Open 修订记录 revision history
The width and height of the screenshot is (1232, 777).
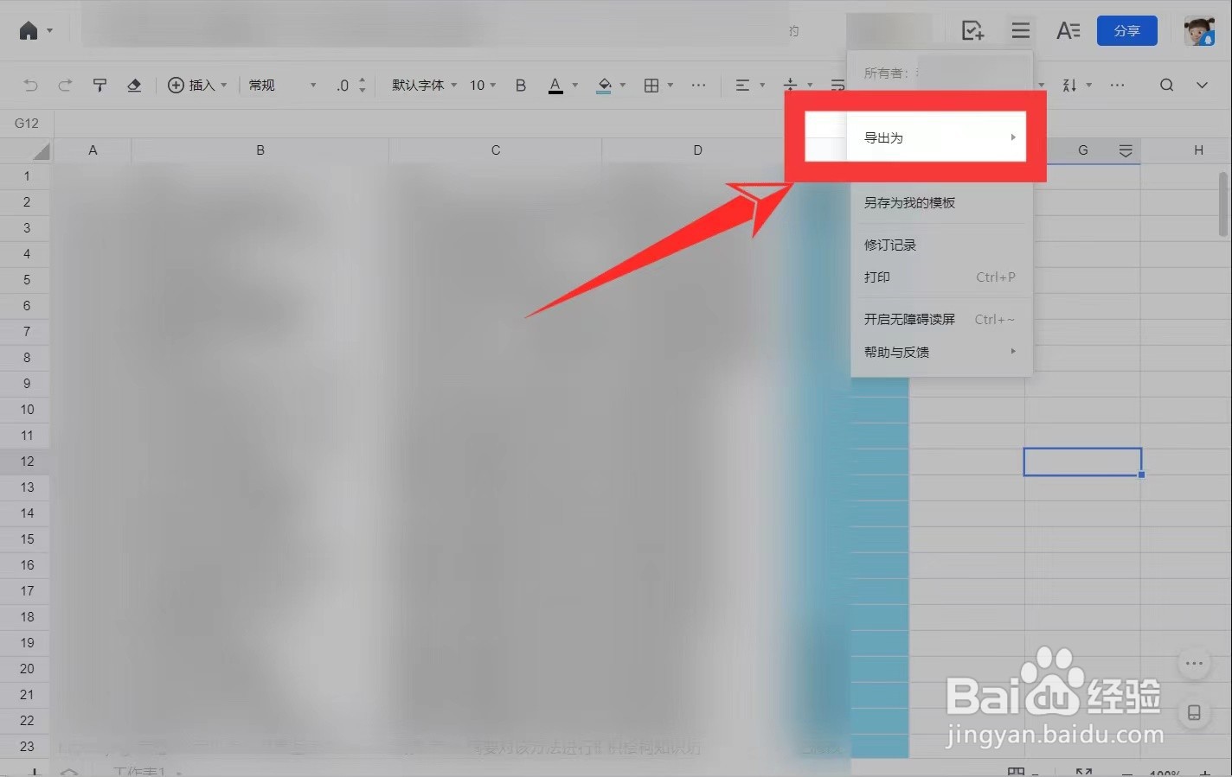click(941, 245)
